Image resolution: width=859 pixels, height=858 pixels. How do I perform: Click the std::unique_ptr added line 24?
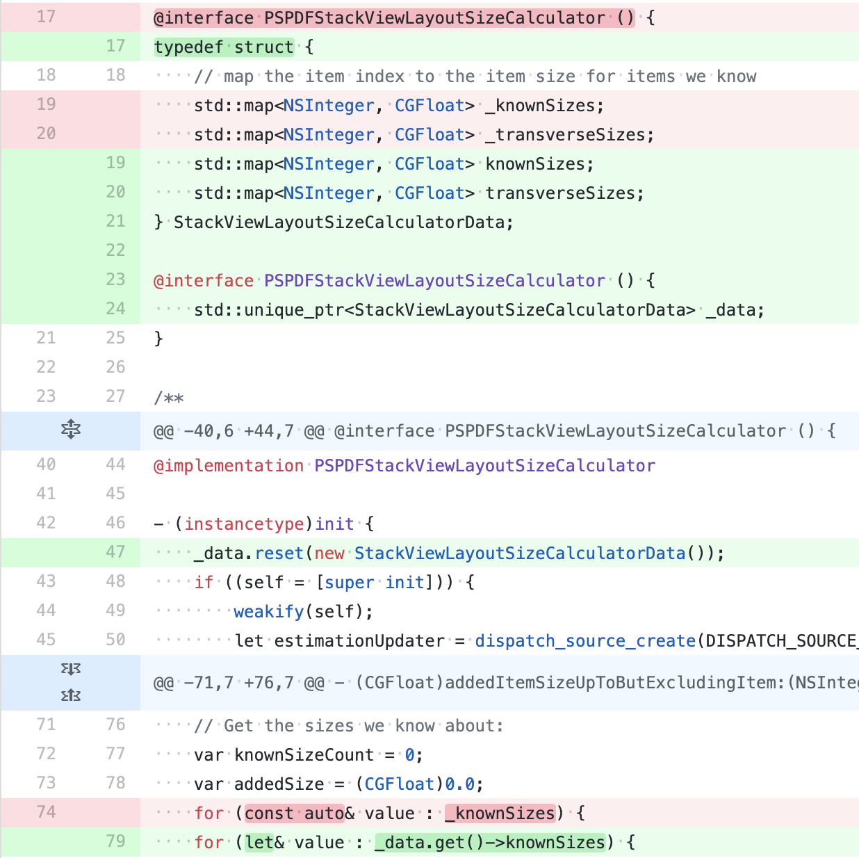(x=459, y=309)
